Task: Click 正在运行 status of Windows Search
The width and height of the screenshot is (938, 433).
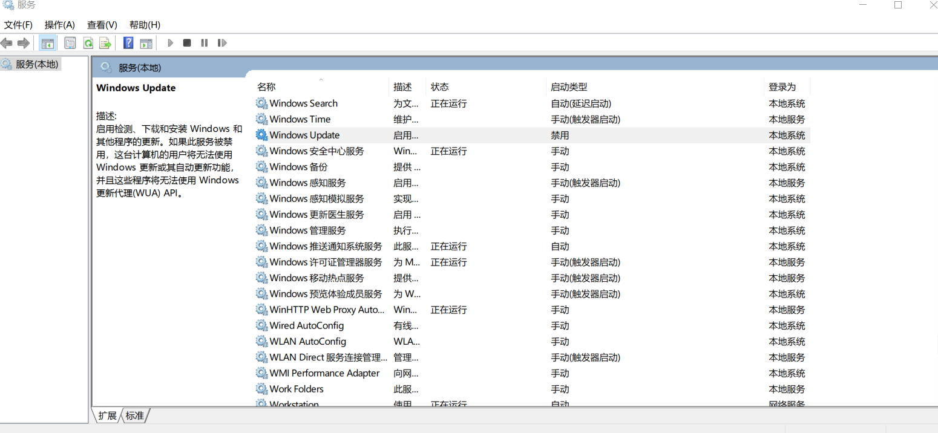Action: [x=448, y=103]
